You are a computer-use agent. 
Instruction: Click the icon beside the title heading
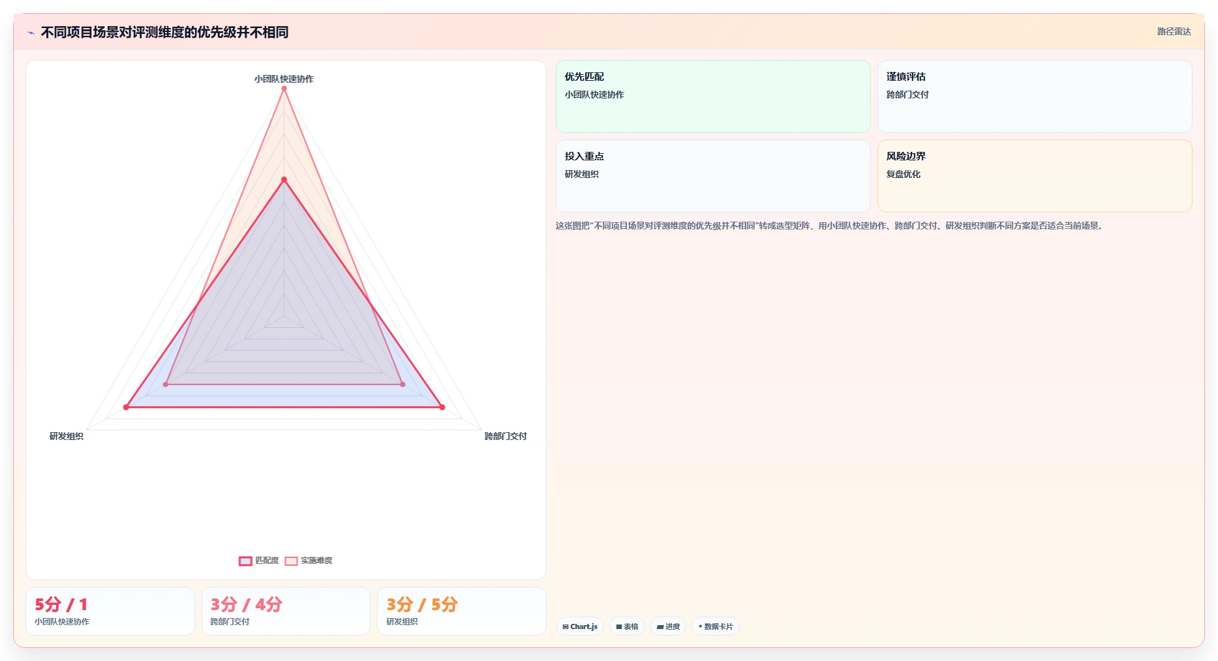coord(31,33)
